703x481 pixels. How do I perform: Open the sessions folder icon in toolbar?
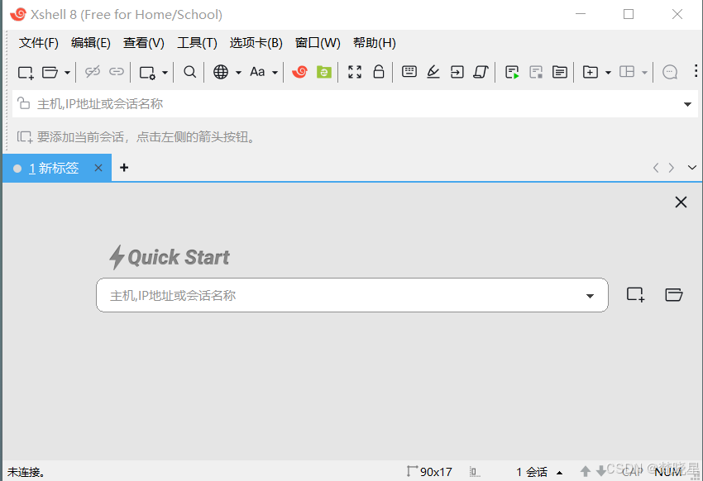tap(50, 72)
